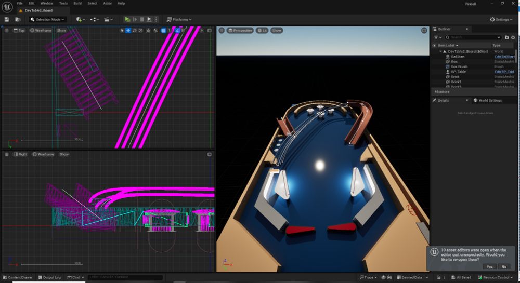This screenshot has width=520, height=283.
Task: Maximize the Top viewport with its corner icon
Action: (210, 31)
